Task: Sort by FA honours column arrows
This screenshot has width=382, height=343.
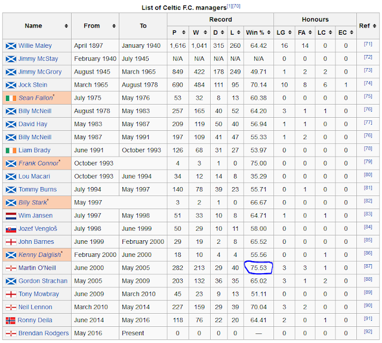Action: pyautogui.click(x=310, y=32)
